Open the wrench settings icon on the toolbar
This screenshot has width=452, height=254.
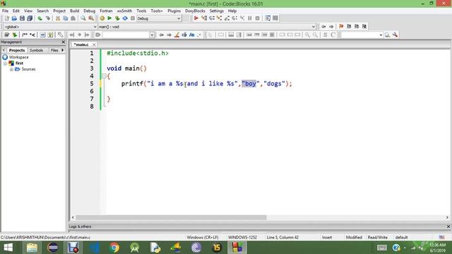pos(395,35)
